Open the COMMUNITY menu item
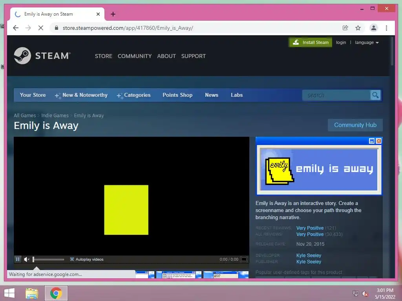The width and height of the screenshot is (402, 301). coord(135,56)
